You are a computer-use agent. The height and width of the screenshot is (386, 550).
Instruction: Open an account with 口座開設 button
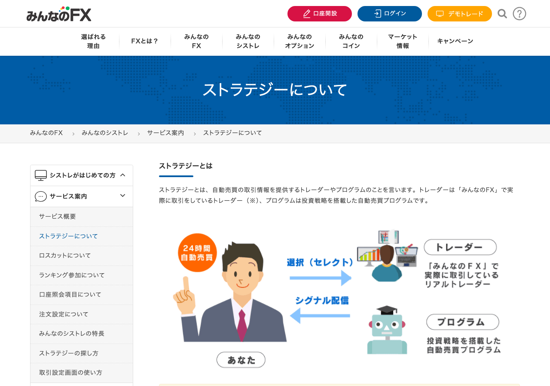pyautogui.click(x=320, y=14)
